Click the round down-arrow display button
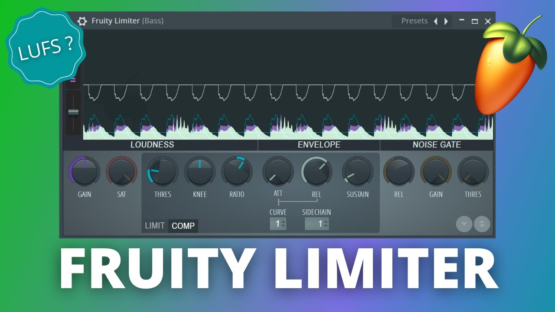555x312 pixels. tap(464, 224)
